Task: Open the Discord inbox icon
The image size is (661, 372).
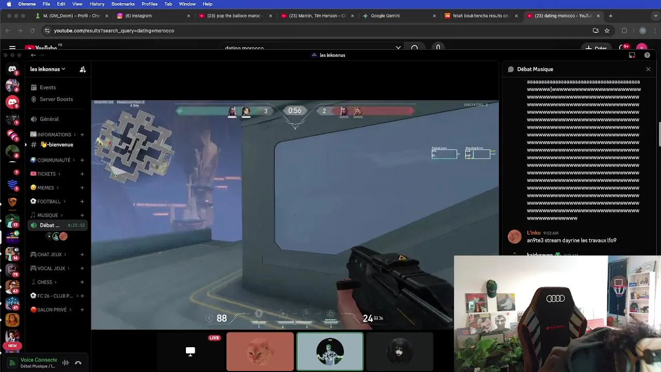Action: tap(632, 55)
